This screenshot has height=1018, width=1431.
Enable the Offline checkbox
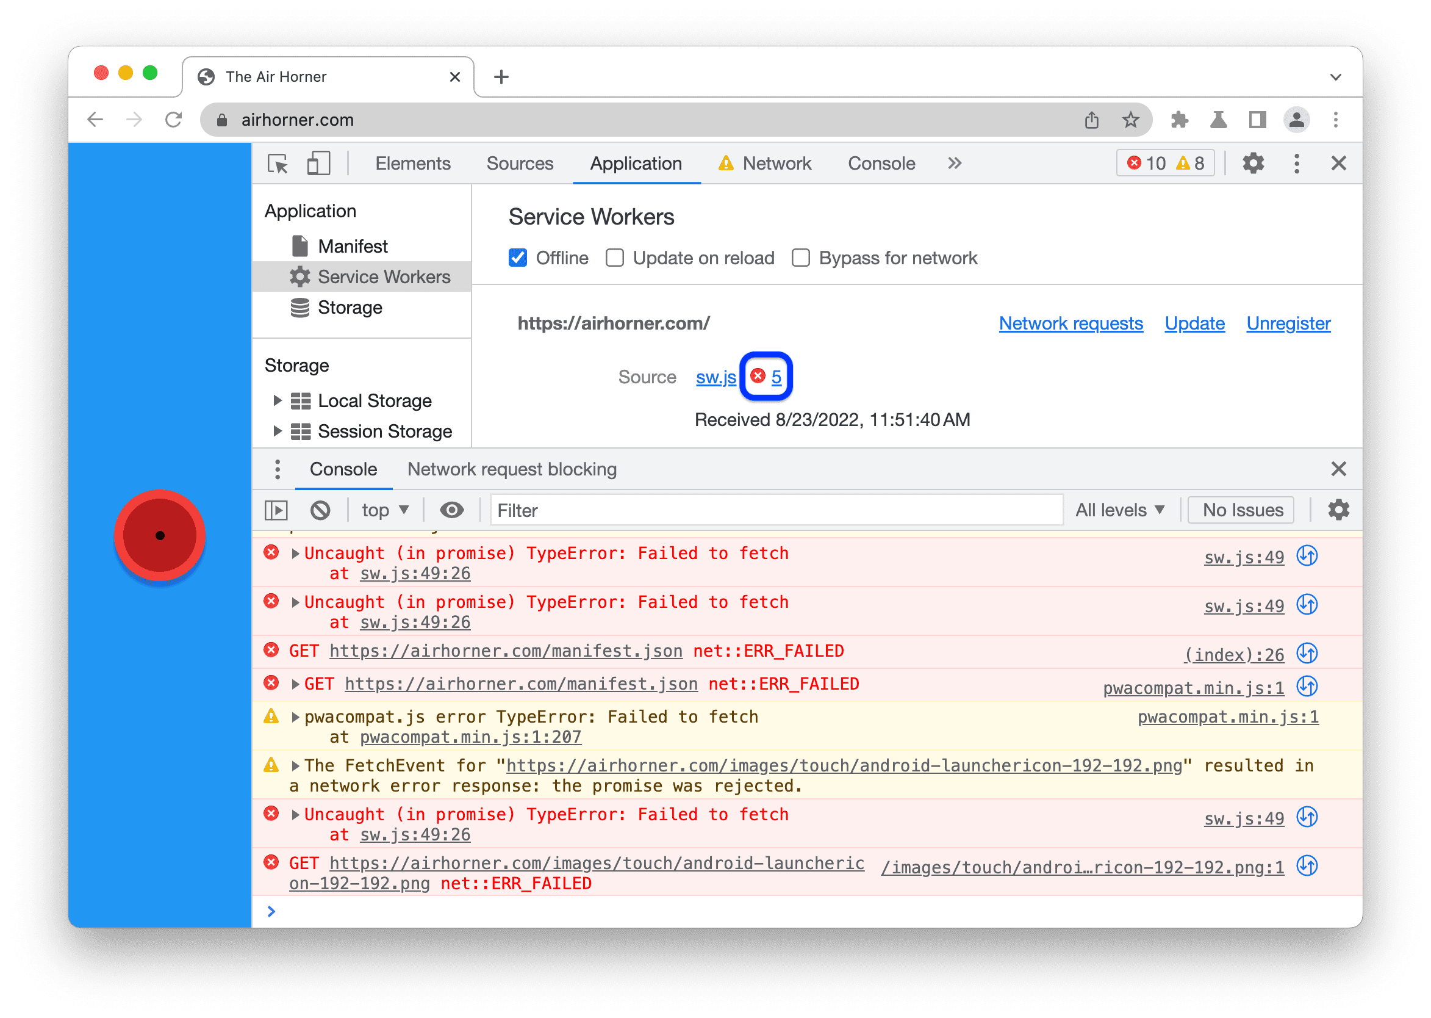pyautogui.click(x=518, y=258)
